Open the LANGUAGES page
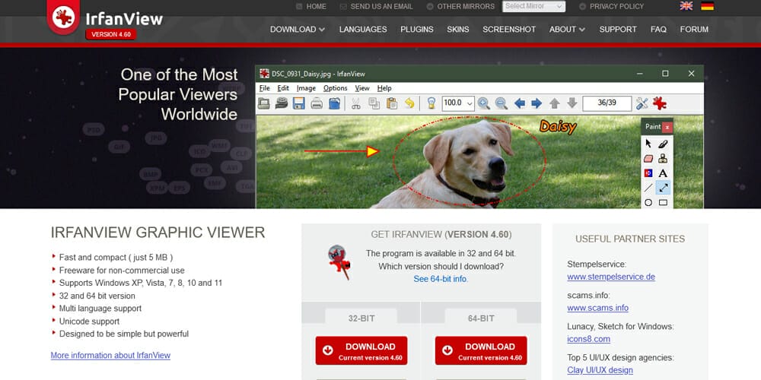The width and height of the screenshot is (761, 380). tap(363, 29)
